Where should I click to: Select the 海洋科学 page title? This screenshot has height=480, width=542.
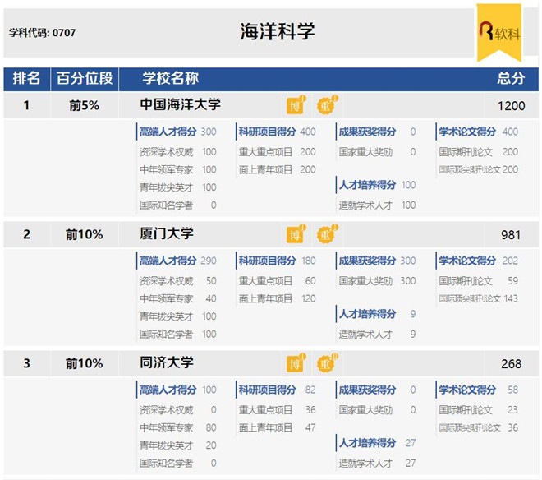[x=278, y=32]
